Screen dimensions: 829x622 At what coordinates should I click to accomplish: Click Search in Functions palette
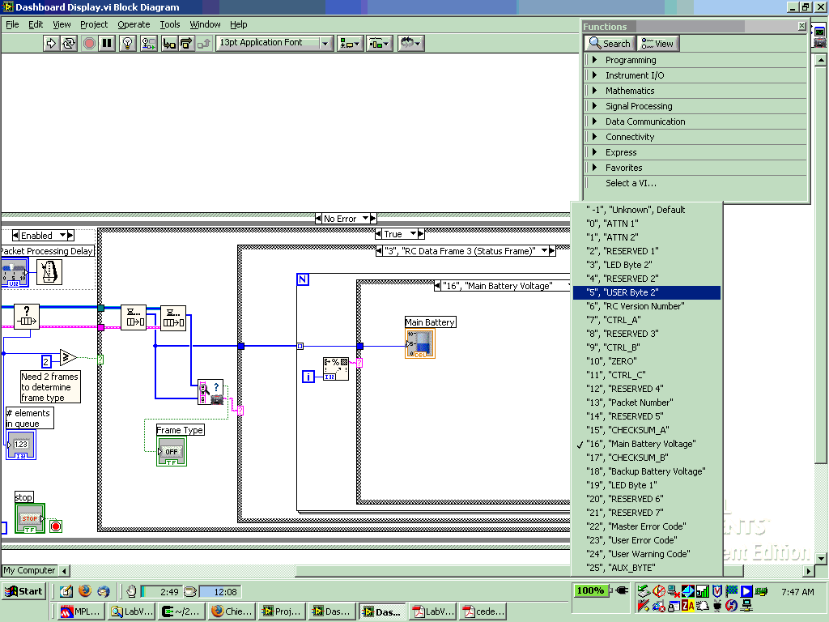tap(610, 44)
